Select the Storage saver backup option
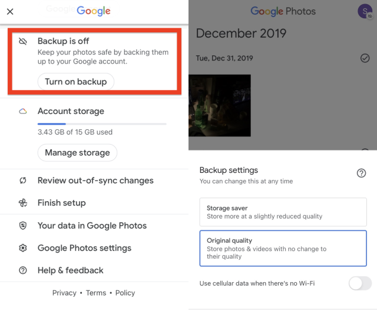 coord(283,212)
